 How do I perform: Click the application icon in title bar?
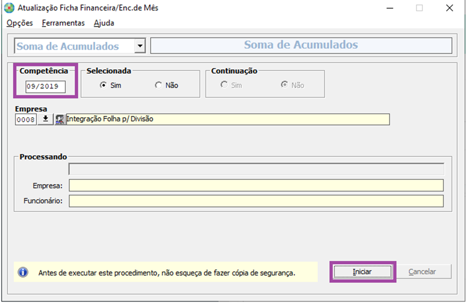point(9,8)
